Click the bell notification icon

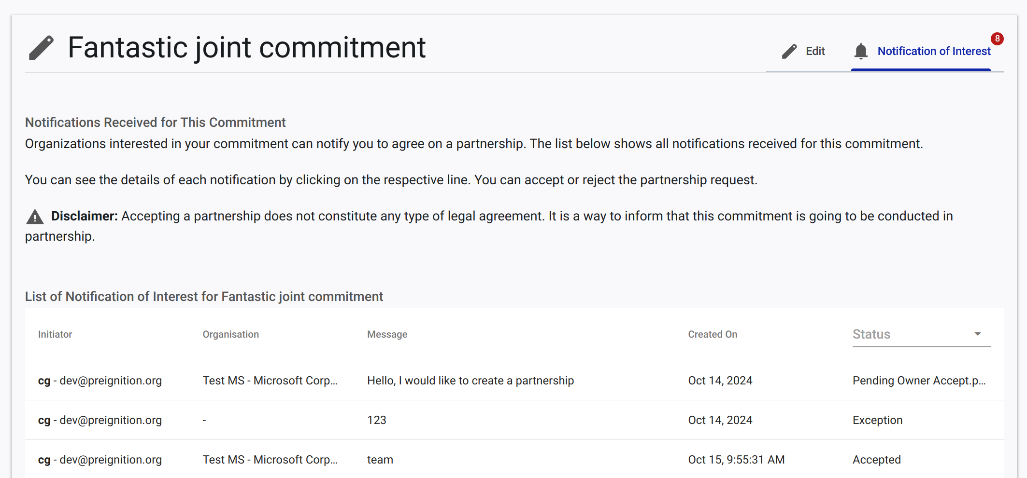click(861, 51)
